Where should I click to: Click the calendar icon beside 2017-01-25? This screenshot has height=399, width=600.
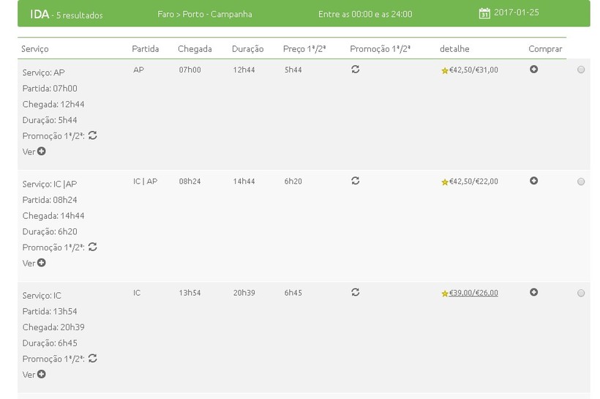pyautogui.click(x=484, y=13)
